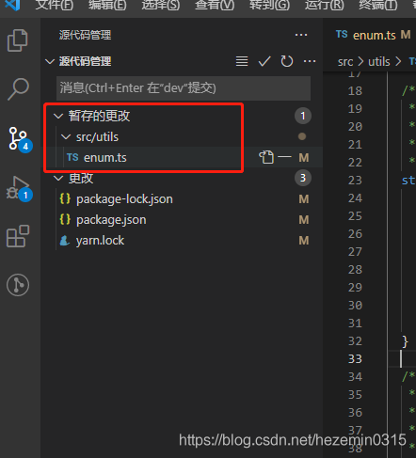416x458 pixels.
Task: Click the commit checkmark icon
Action: [264, 61]
